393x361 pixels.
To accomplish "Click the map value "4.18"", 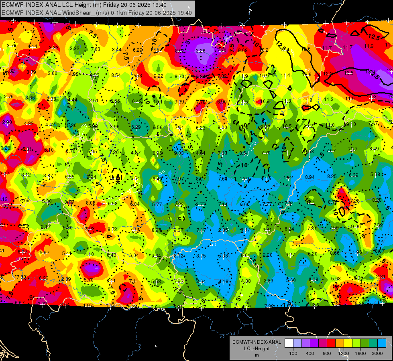I will (223, 282).
